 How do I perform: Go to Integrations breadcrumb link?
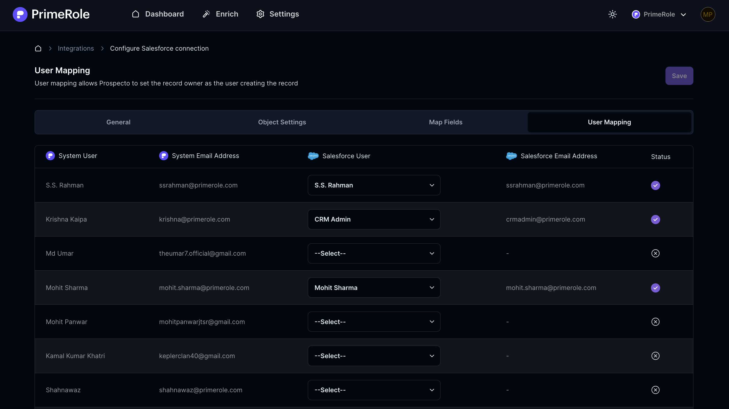tap(76, 48)
